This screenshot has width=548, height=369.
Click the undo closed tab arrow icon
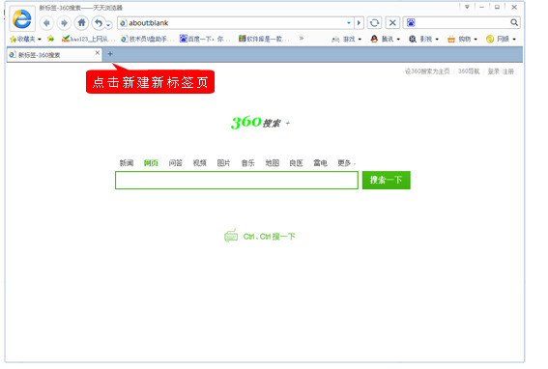click(x=99, y=23)
